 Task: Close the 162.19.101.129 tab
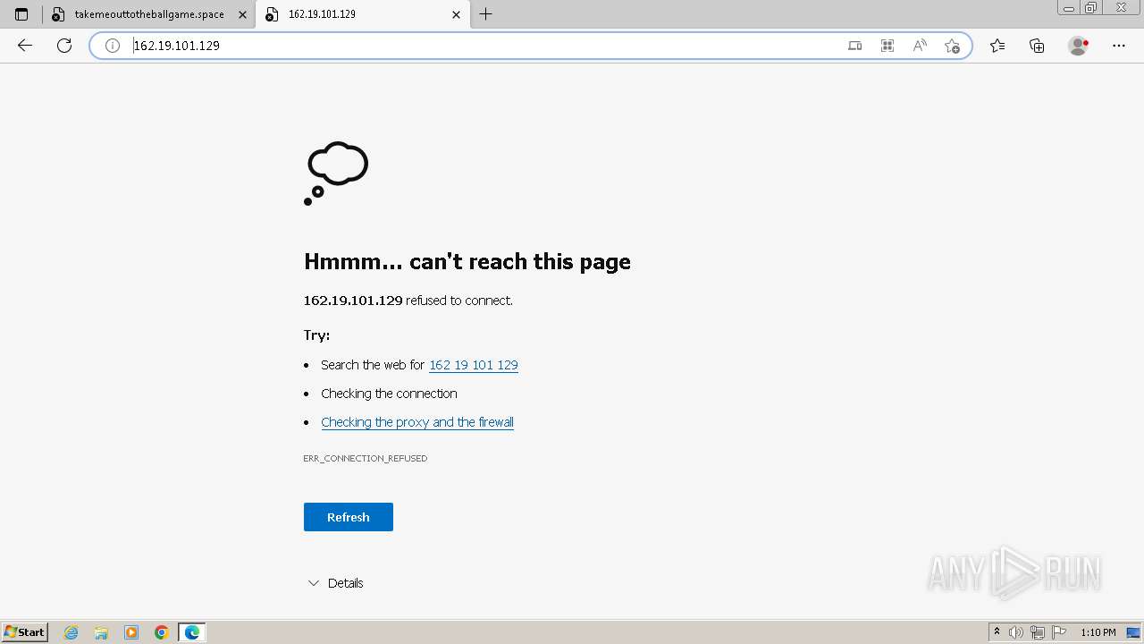coord(456,14)
